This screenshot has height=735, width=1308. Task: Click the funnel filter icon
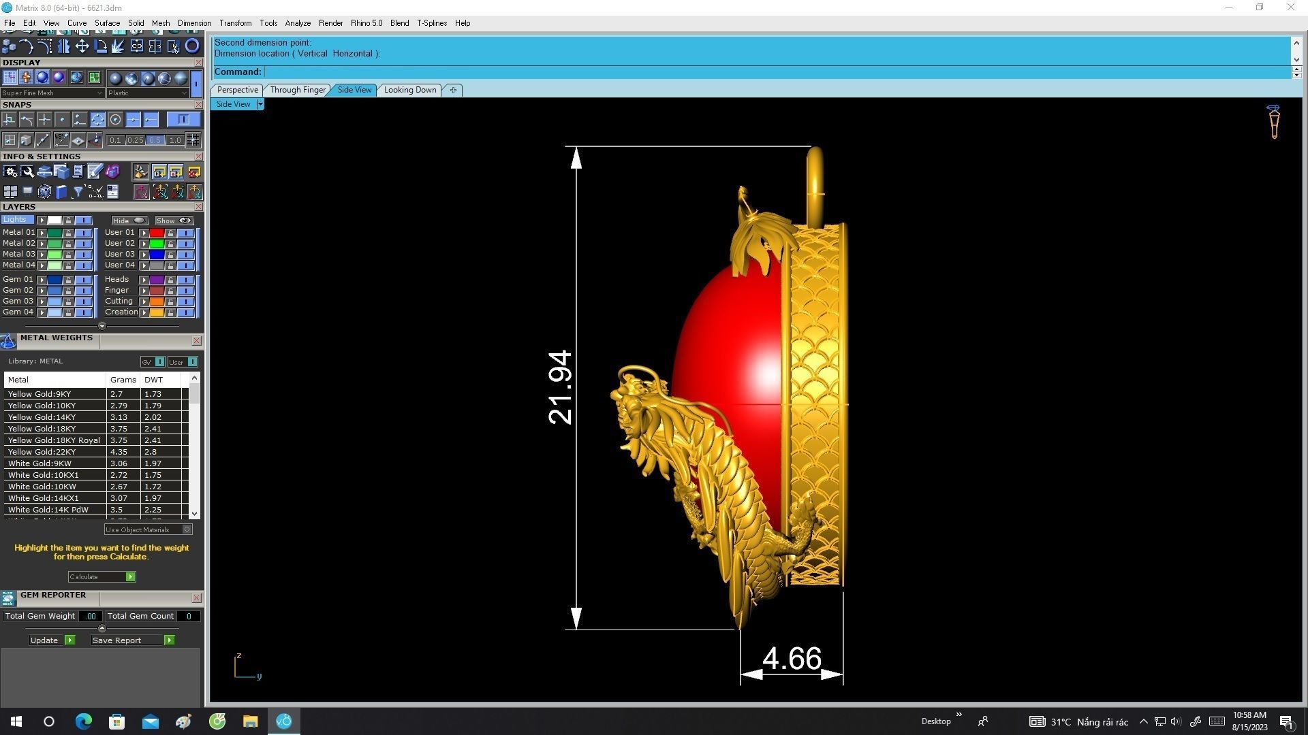tap(78, 192)
